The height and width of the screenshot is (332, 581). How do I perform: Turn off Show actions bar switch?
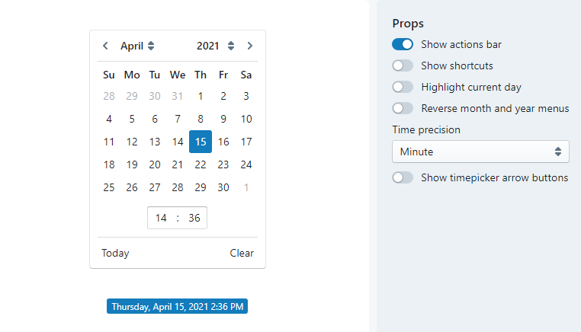403,44
